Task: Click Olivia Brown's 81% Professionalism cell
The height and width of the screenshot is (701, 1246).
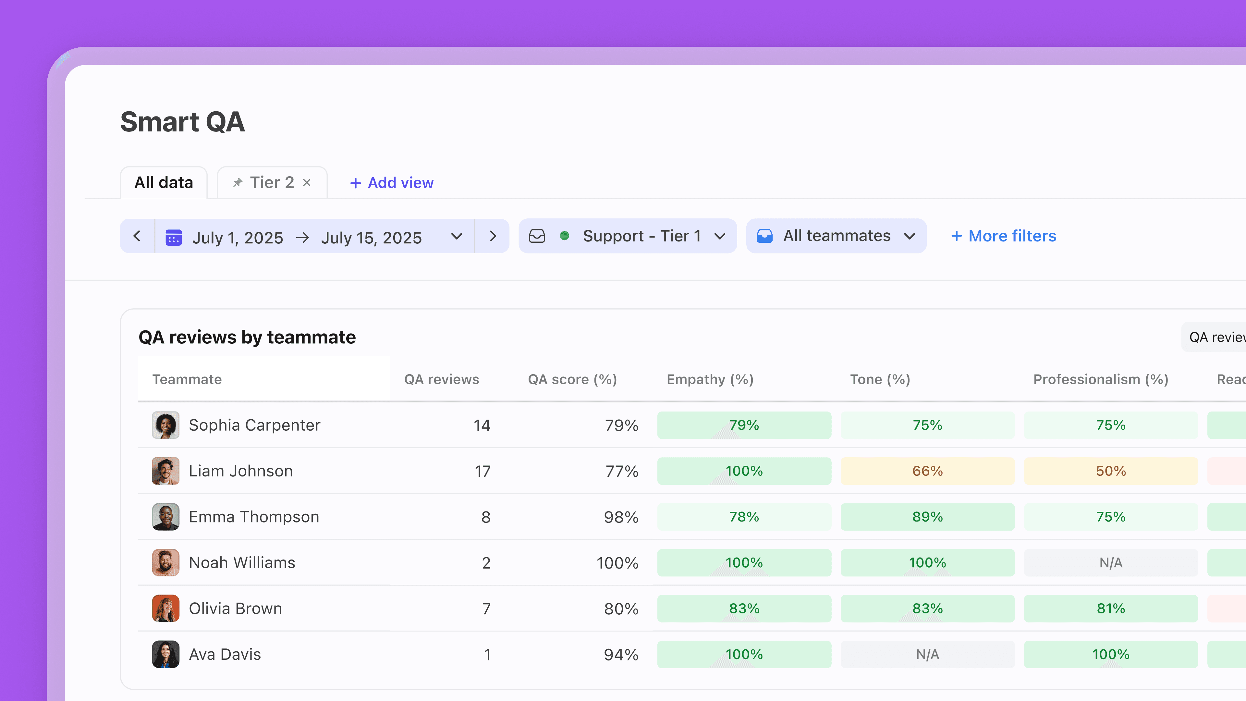Action: click(x=1111, y=609)
